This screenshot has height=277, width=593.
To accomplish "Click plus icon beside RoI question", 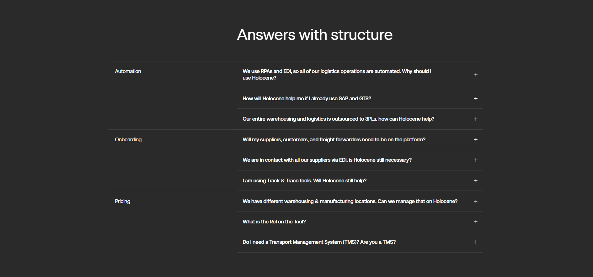I will [x=476, y=222].
